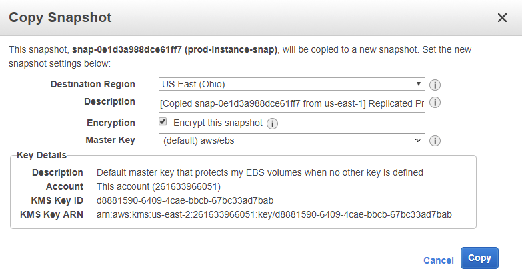Click the Key Details section heading
The height and width of the screenshot is (279, 522).
(41, 155)
